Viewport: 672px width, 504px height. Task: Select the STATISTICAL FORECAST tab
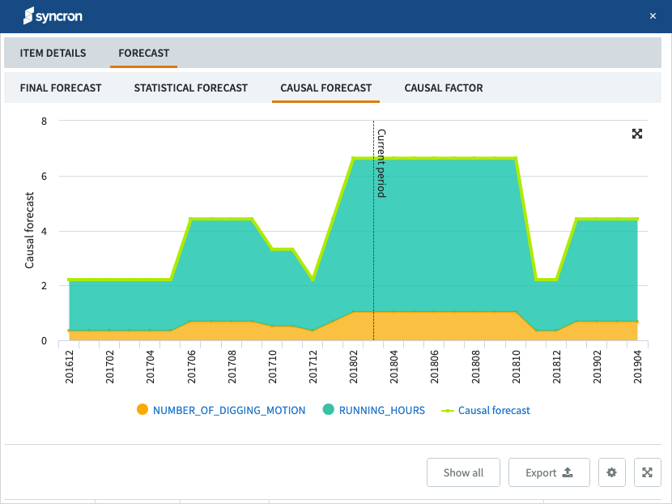190,88
